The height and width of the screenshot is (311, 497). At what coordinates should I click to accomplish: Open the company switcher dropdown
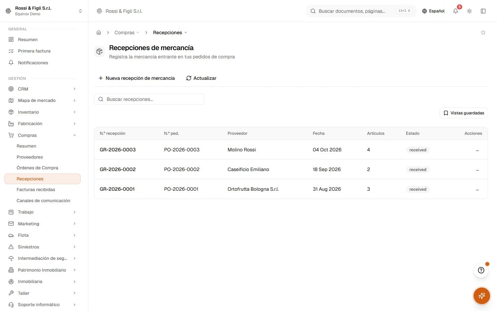80,11
